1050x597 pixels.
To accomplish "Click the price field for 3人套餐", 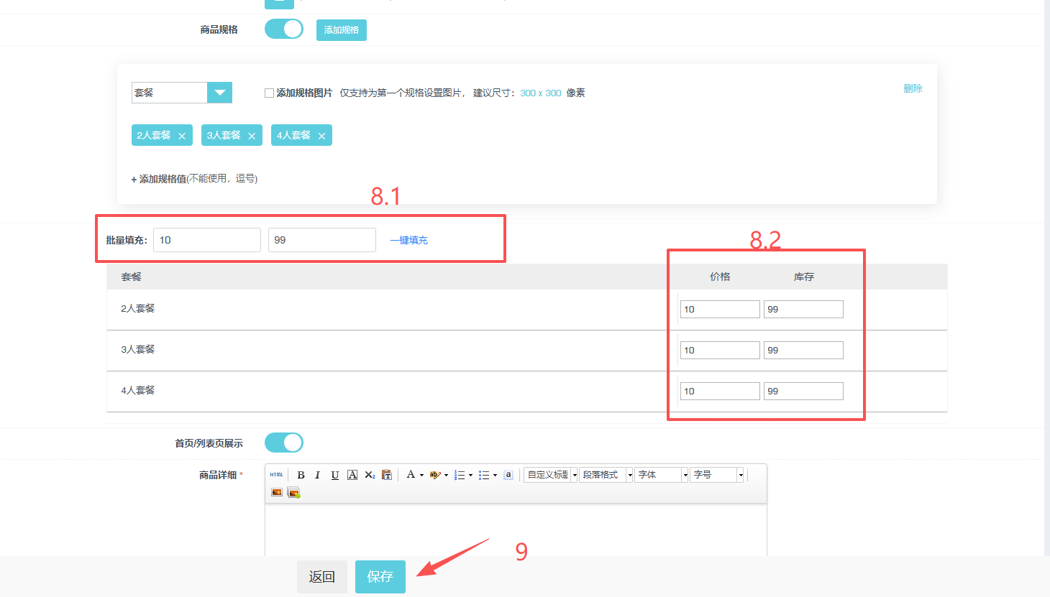I will [x=719, y=350].
